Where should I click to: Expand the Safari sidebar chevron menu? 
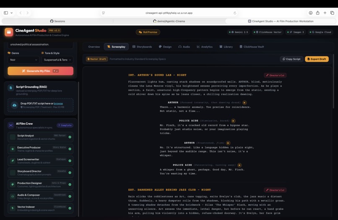pos(12,13)
